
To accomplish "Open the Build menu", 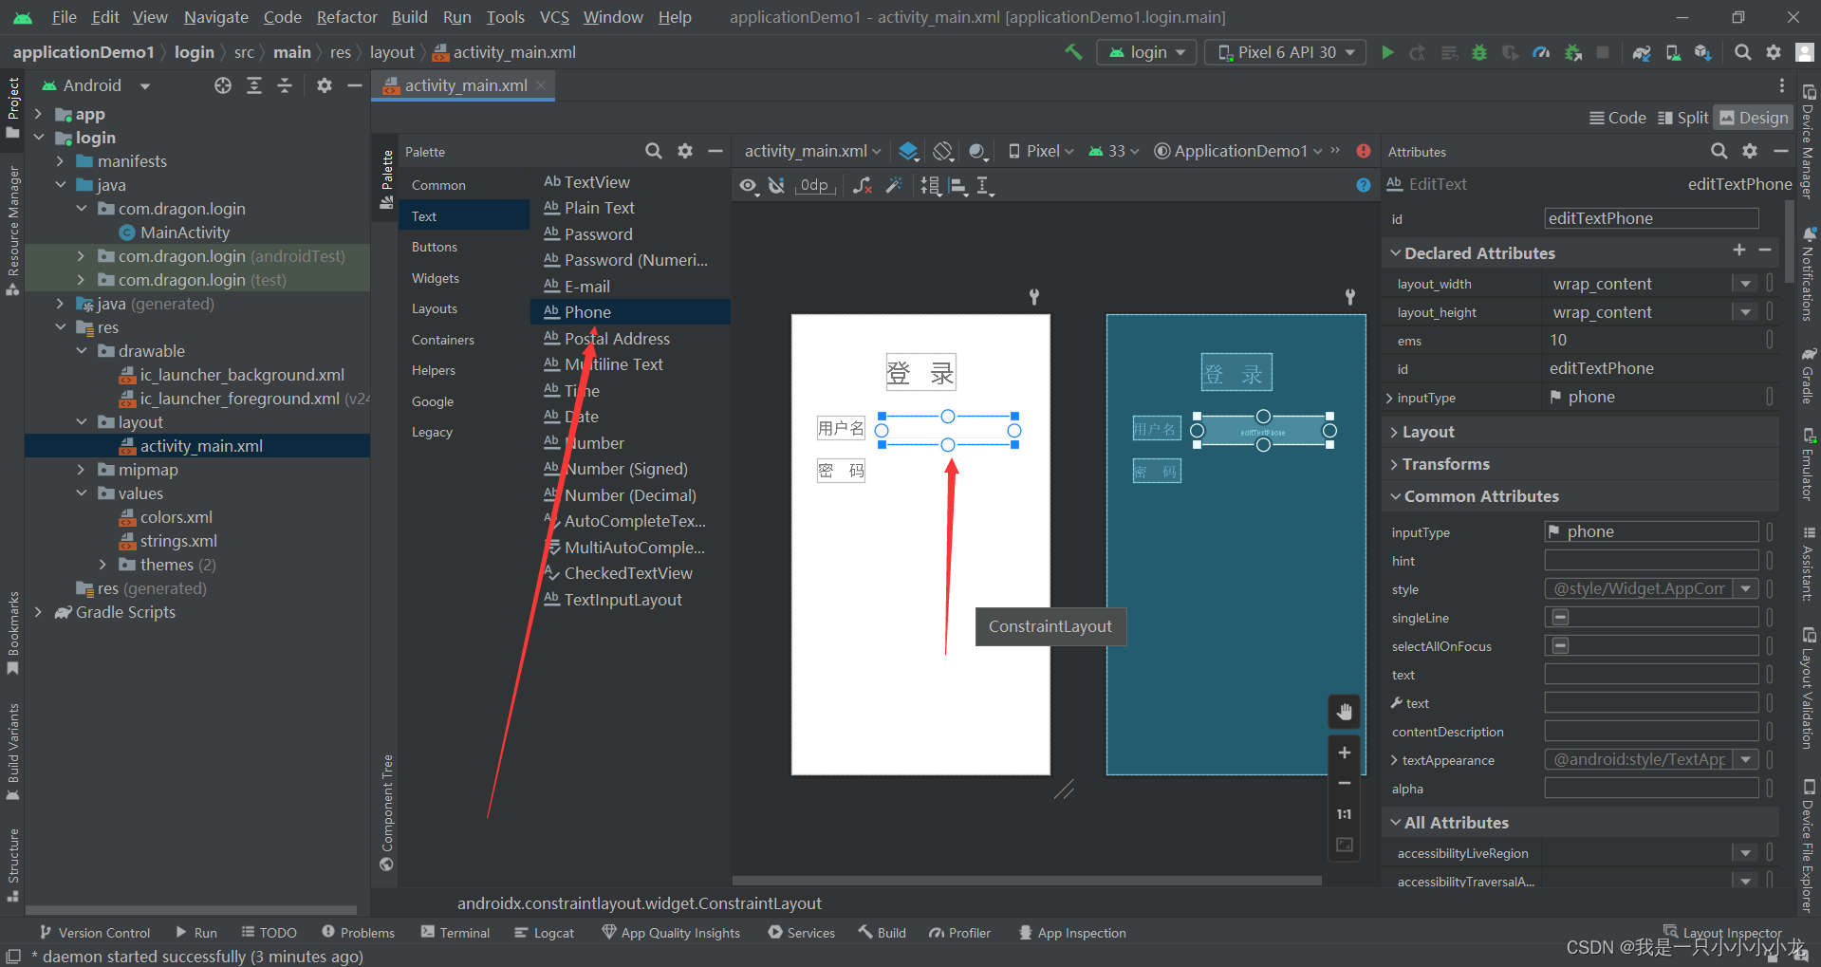I will point(409,17).
